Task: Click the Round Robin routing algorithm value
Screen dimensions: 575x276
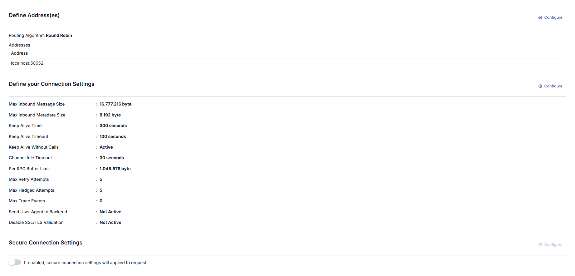Action: 59,36
